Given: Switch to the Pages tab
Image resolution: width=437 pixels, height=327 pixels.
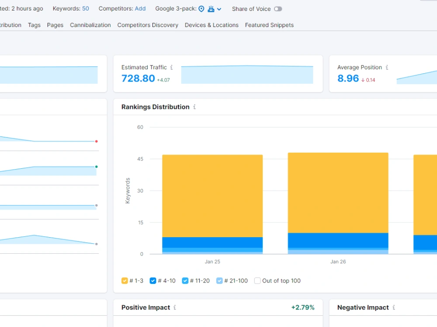Looking at the screenshot, I should coord(55,25).
